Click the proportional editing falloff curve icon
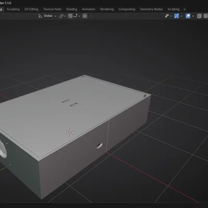This screenshot has width=208, height=208. [x=90, y=16]
